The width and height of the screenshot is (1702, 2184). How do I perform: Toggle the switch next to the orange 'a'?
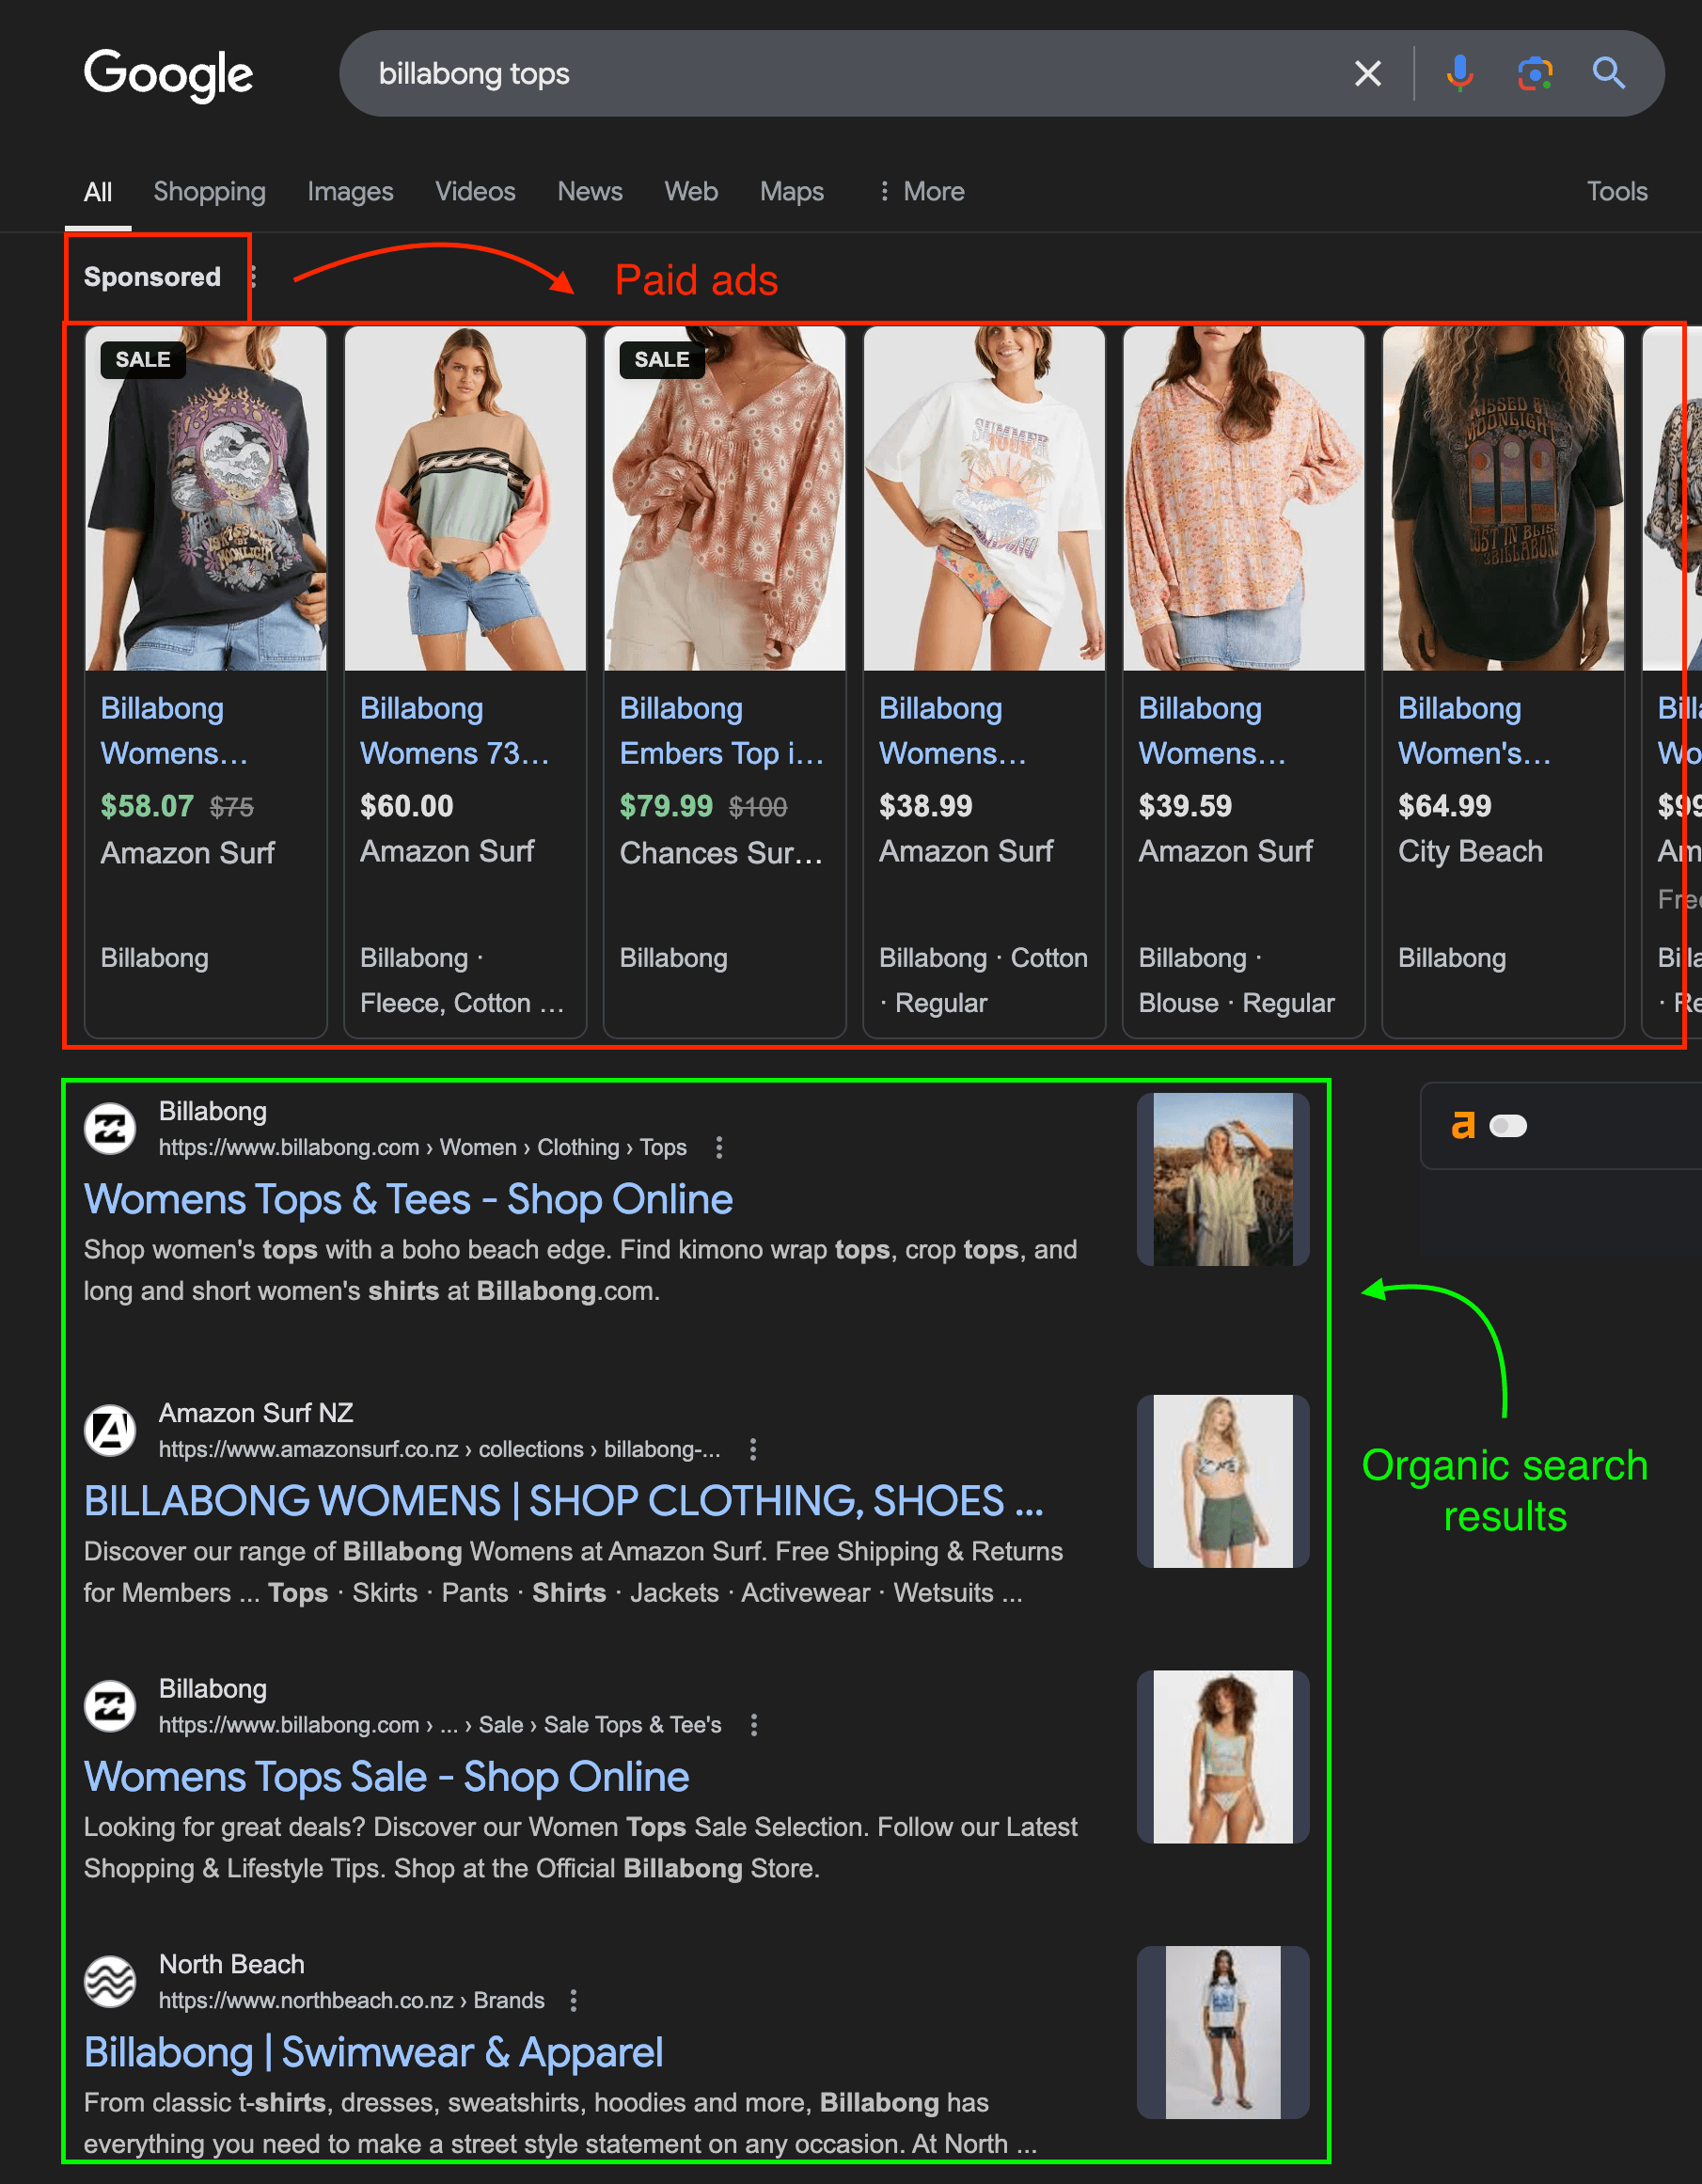pos(1508,1126)
